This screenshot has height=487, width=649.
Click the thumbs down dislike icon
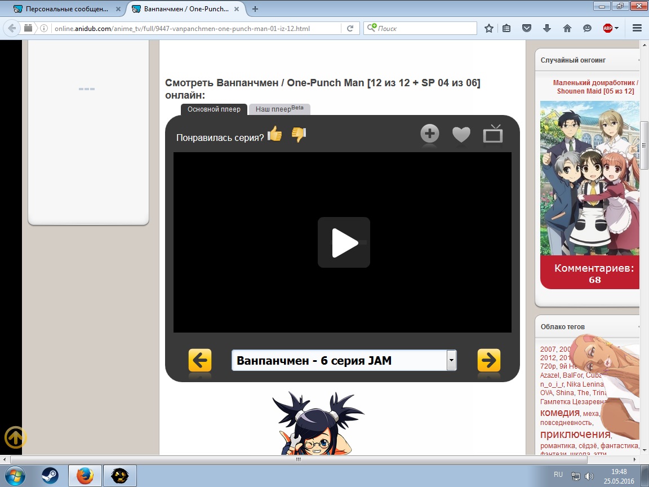tap(299, 134)
